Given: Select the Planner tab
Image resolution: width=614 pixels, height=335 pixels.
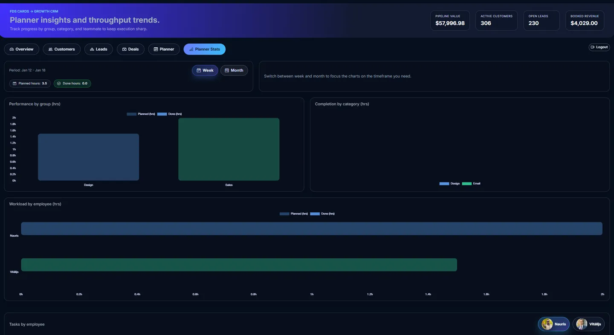Looking at the screenshot, I should [x=164, y=49].
